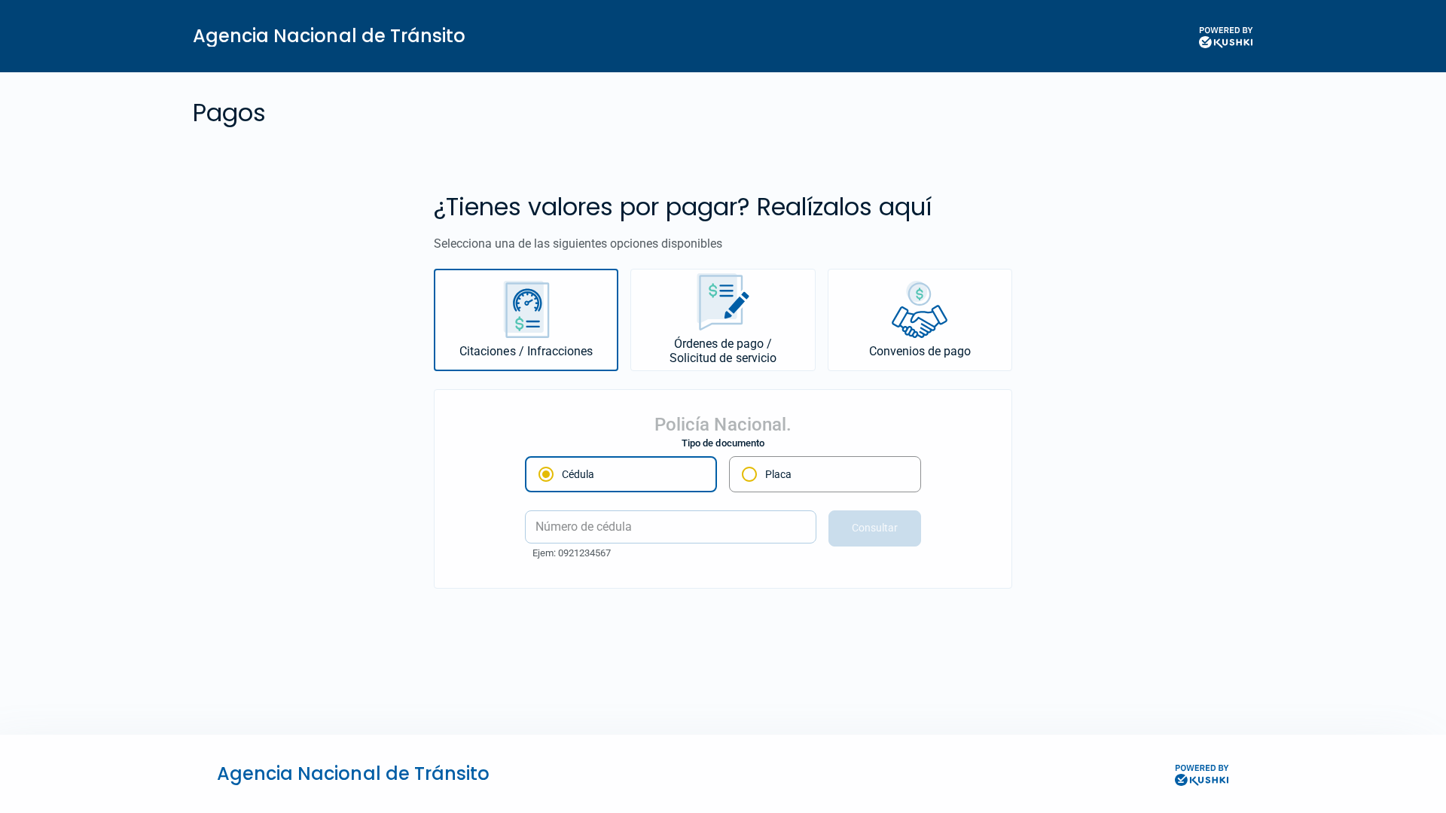Click 'Selecciona una de las siguientes opciones' text
The width and height of the screenshot is (1446, 813).
(578, 244)
